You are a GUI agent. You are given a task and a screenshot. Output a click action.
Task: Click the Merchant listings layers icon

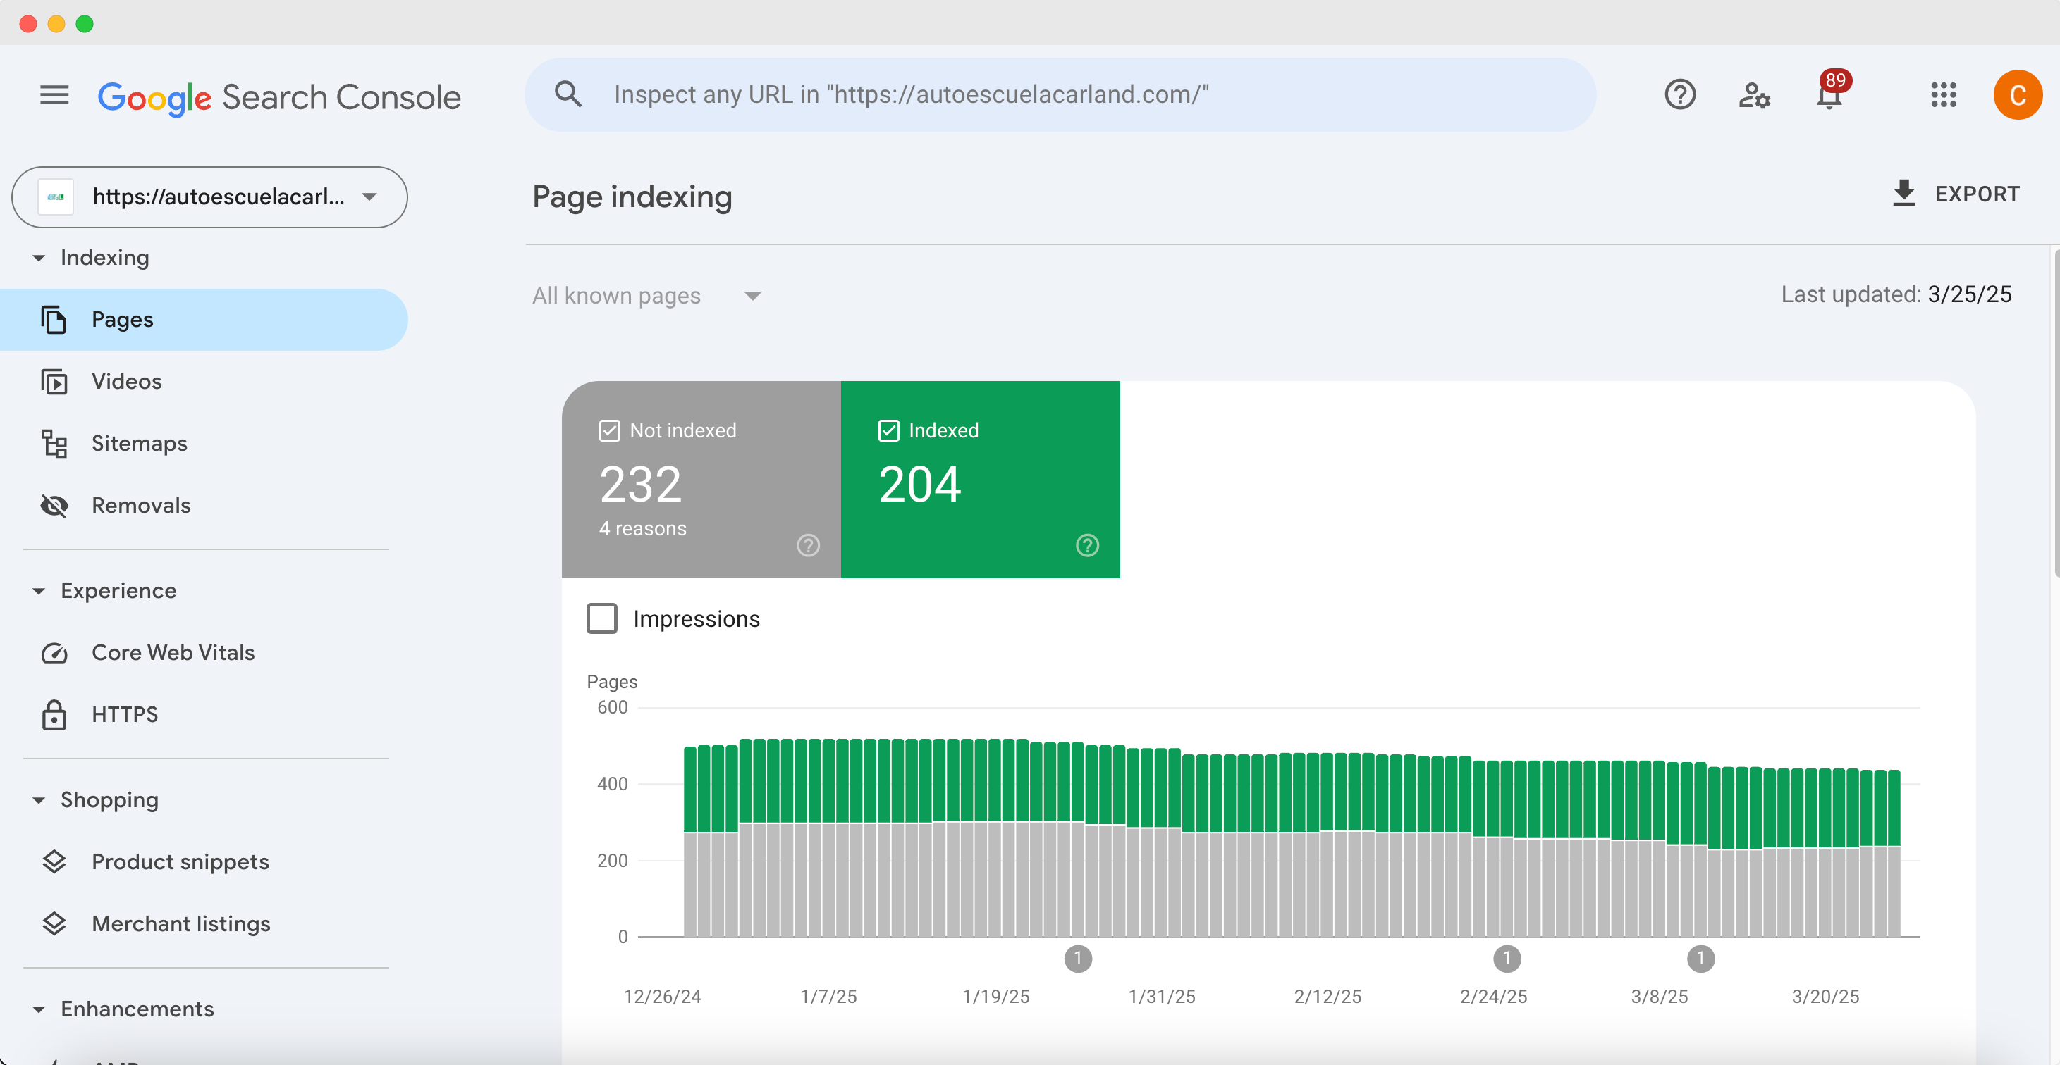(x=54, y=923)
